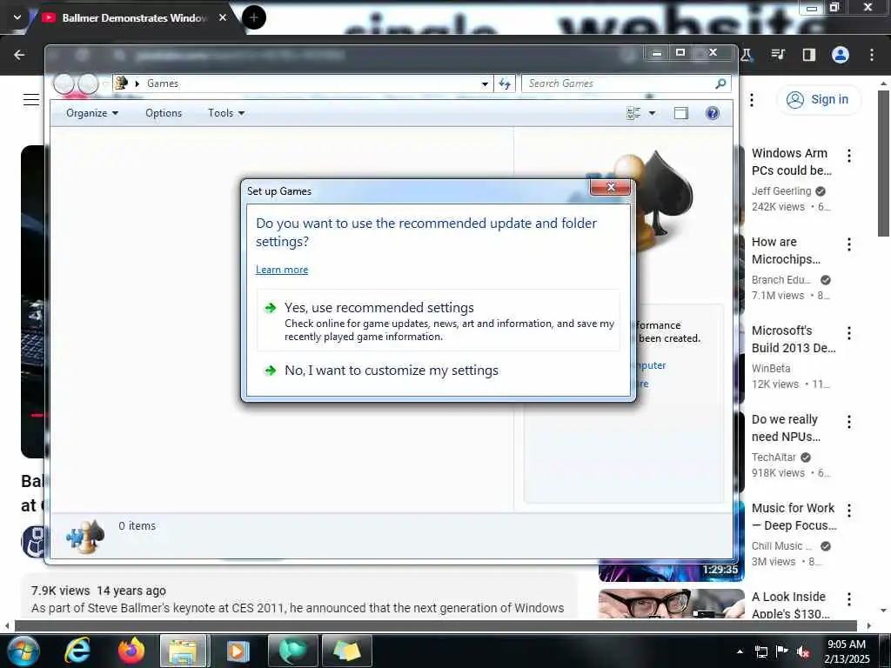Click the taskbar clock showing 9:05 AM
This screenshot has width=891, height=668.
click(847, 651)
